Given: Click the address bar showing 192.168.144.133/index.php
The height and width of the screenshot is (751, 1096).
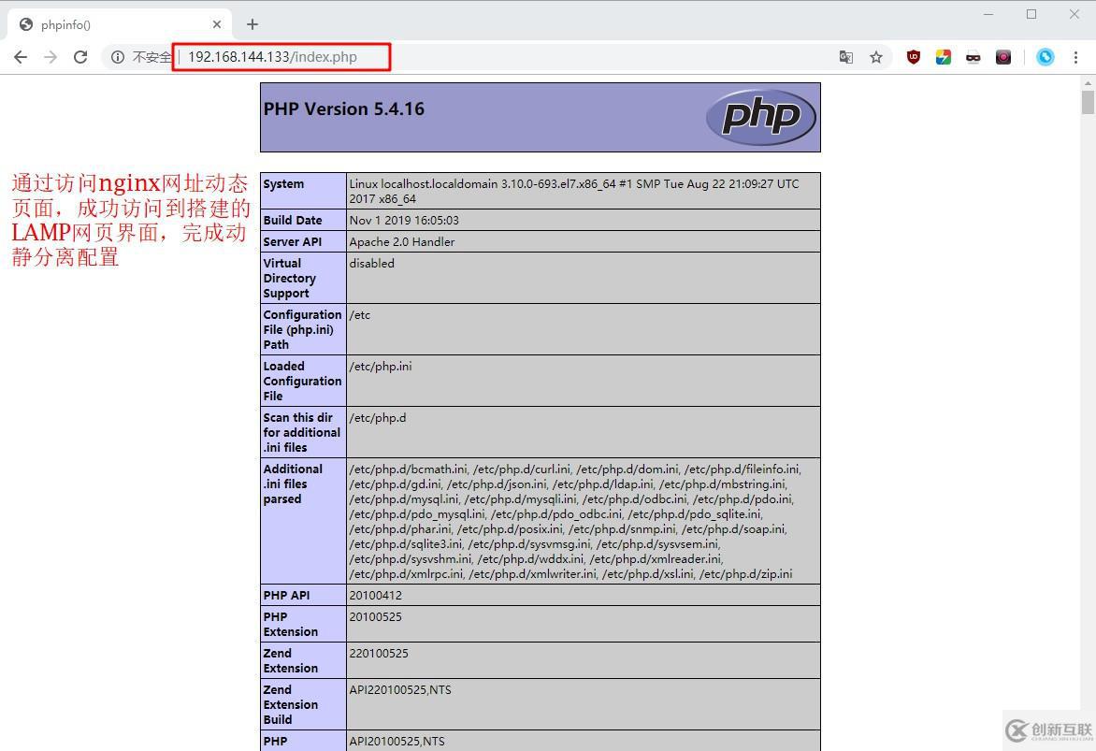Looking at the screenshot, I should pos(281,57).
